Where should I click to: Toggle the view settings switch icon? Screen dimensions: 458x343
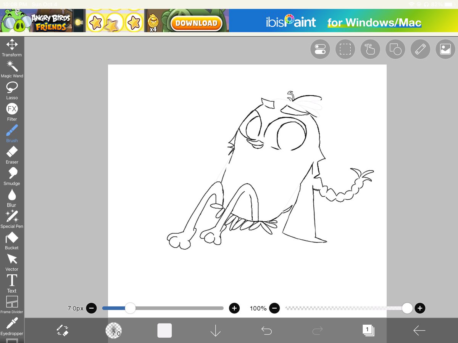[x=320, y=49]
